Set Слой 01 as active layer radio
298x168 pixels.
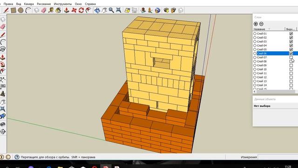(255, 34)
